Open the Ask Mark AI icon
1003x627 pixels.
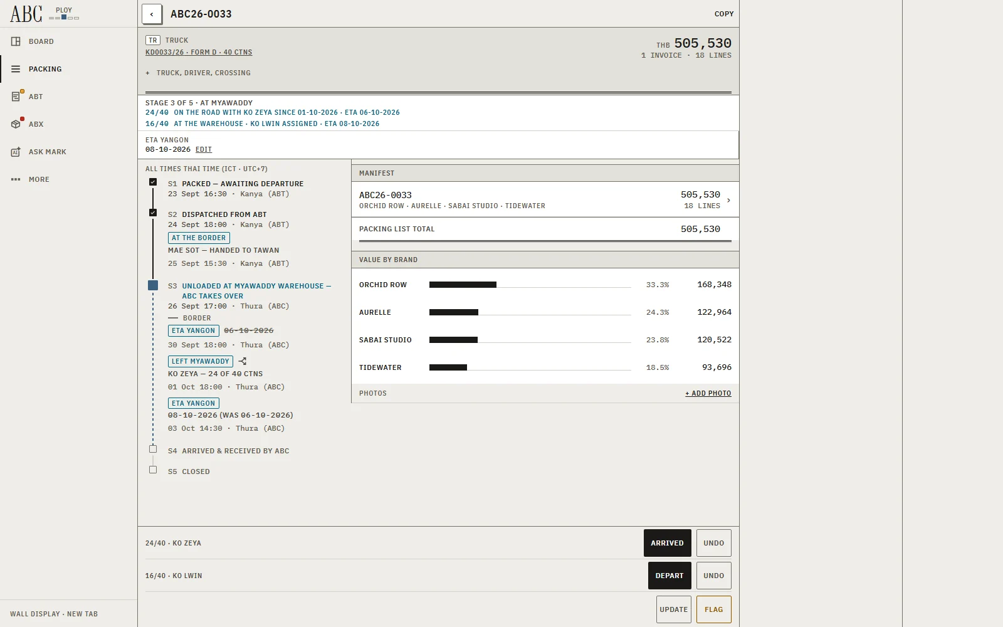(x=16, y=152)
